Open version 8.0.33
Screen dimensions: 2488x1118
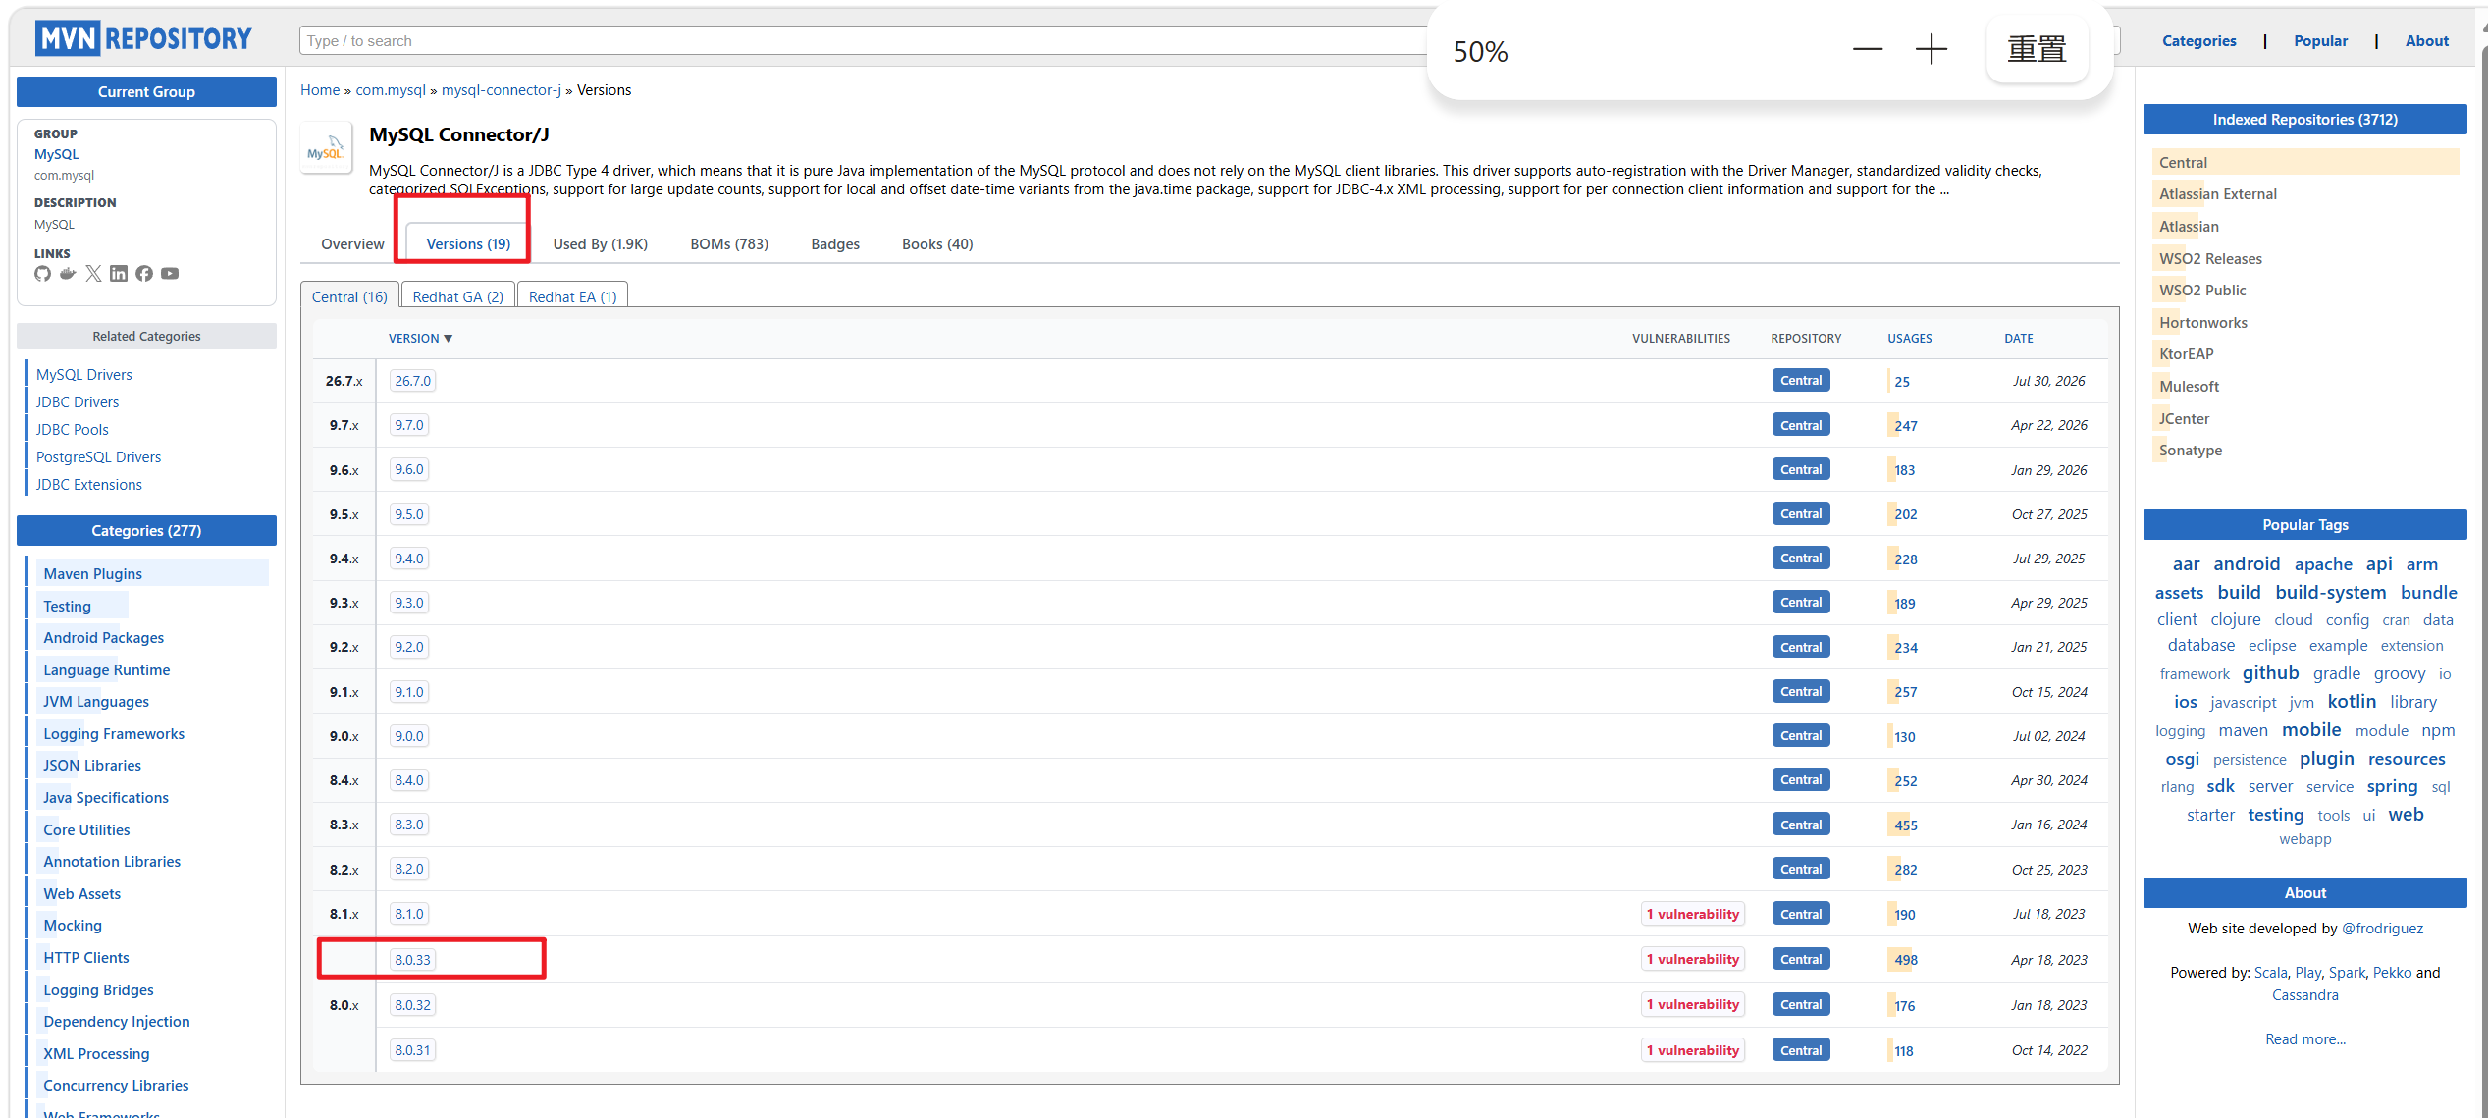412,960
